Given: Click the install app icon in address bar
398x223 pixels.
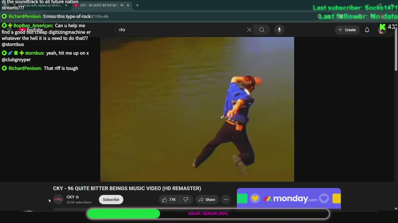Looking at the screenshot, I should click(x=319, y=16).
